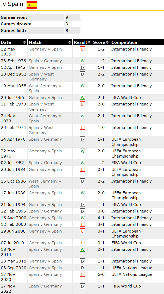
Task: Sort table by Result column arrows
Action: click(x=89, y=42)
